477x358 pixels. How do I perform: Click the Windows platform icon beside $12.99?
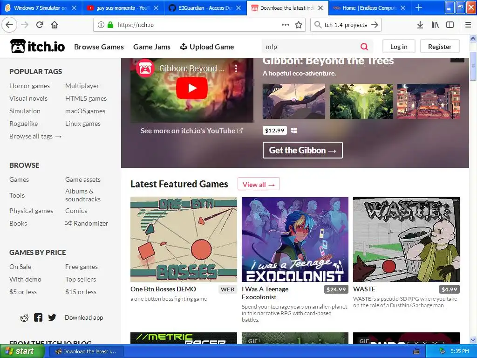(294, 131)
